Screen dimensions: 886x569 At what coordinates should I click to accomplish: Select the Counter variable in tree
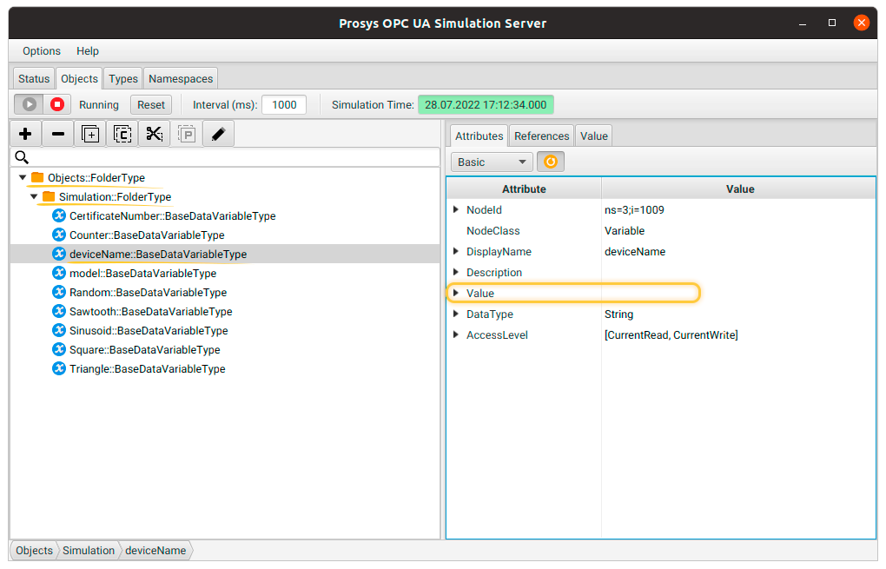pyautogui.click(x=146, y=235)
